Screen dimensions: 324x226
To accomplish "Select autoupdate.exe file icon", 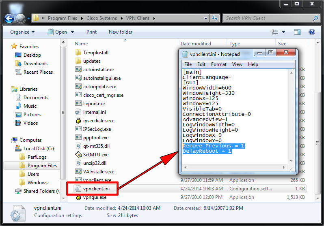I will [78, 87].
